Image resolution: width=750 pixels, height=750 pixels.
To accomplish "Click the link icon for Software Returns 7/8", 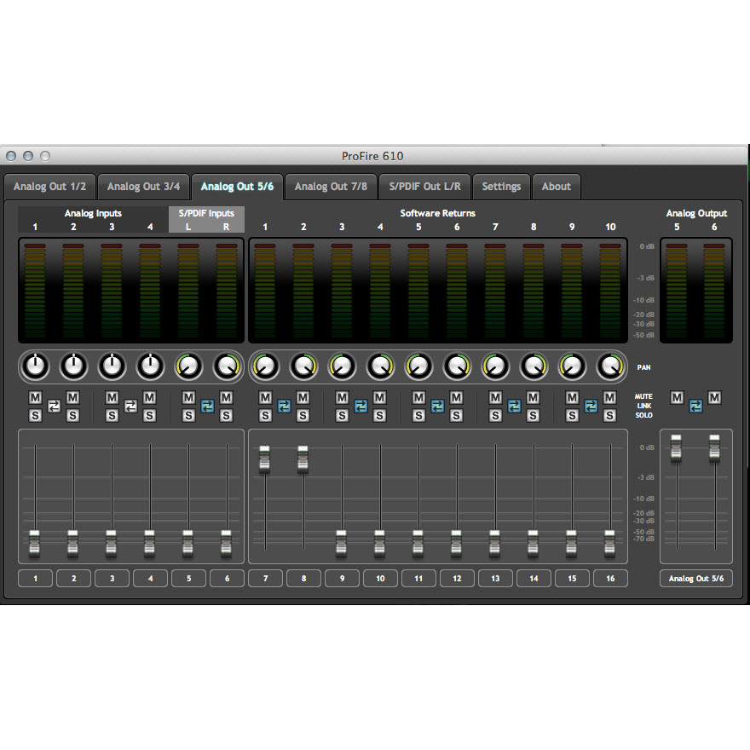I will (514, 407).
